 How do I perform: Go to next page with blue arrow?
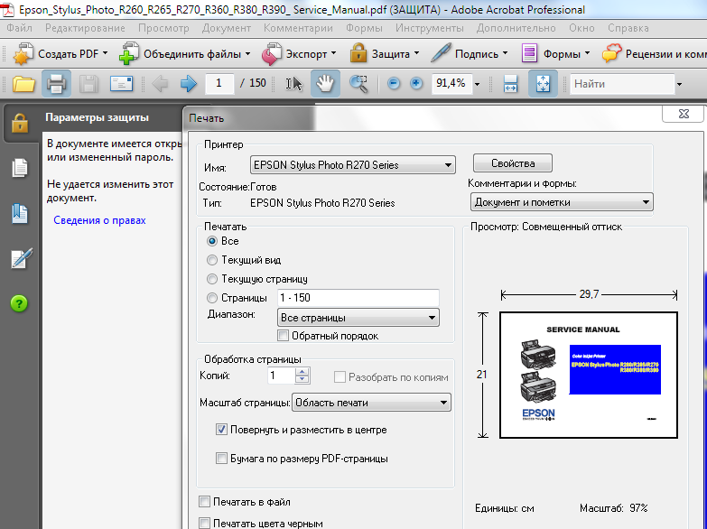tap(189, 84)
